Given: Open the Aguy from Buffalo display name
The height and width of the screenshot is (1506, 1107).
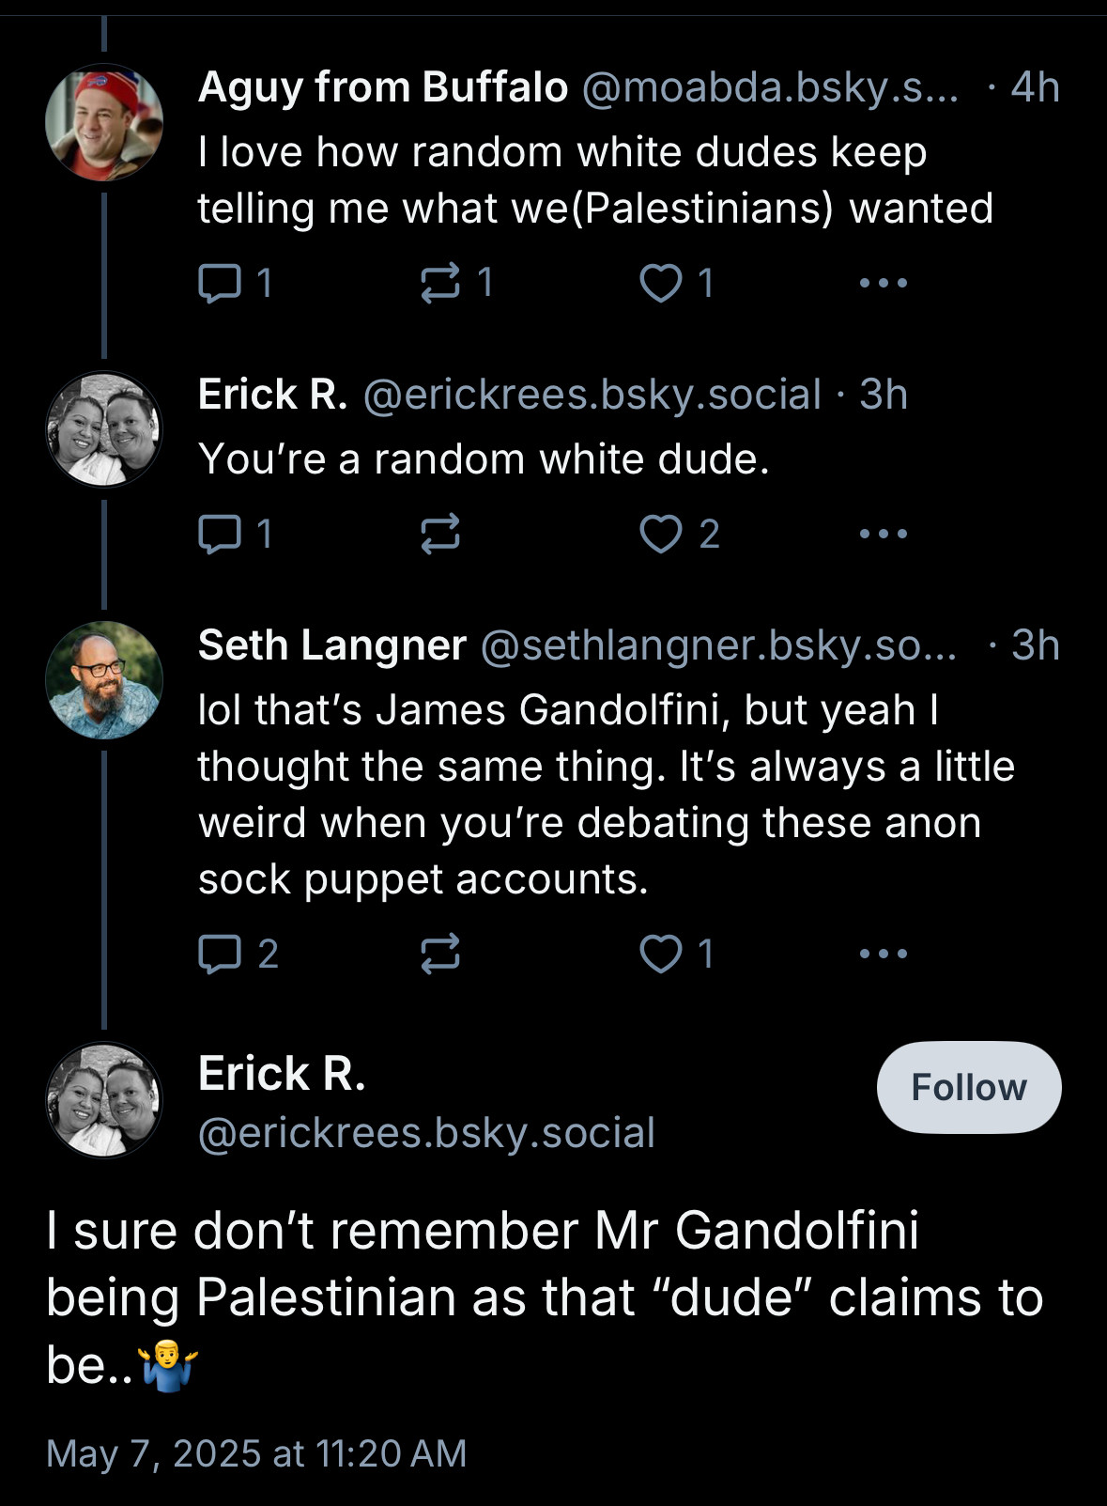Looking at the screenshot, I should (383, 87).
